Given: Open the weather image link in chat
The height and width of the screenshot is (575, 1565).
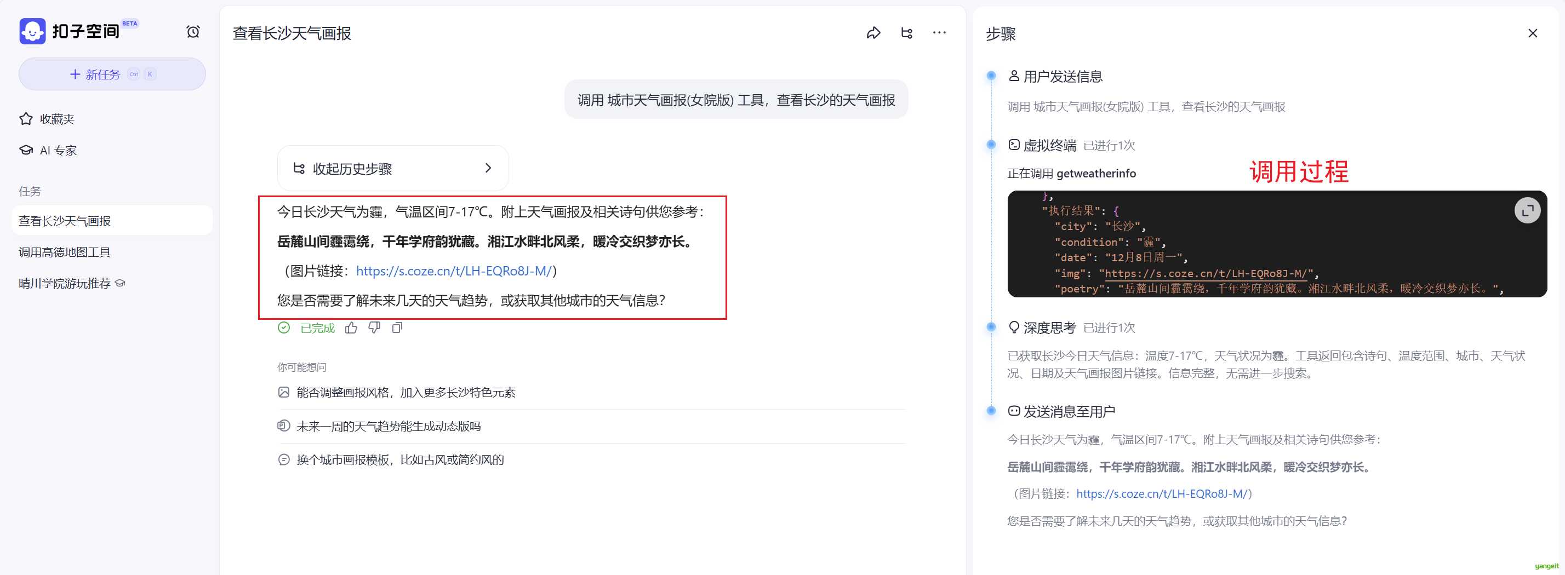Looking at the screenshot, I should [x=453, y=271].
